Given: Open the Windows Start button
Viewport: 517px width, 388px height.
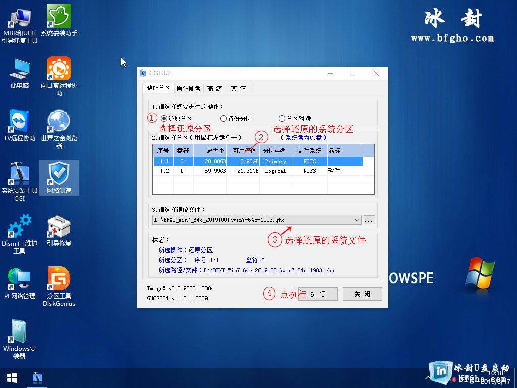Looking at the screenshot, I should coord(12,378).
